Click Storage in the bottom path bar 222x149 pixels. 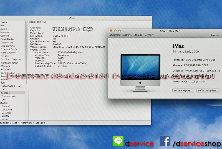[x=40, y=123]
